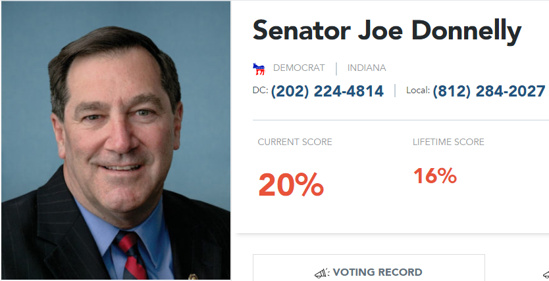Click the partially visible megaphone icon at right edge
The width and height of the screenshot is (549, 281).
coord(546,273)
